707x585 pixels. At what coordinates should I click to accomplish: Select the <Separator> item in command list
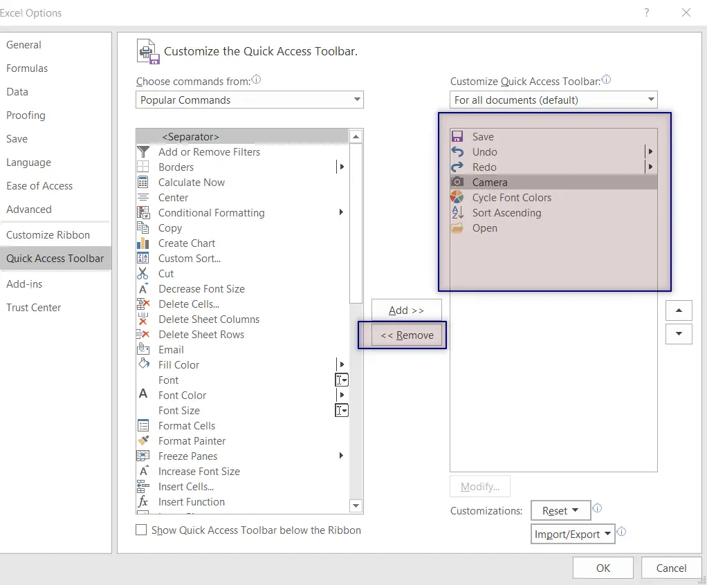pos(243,136)
